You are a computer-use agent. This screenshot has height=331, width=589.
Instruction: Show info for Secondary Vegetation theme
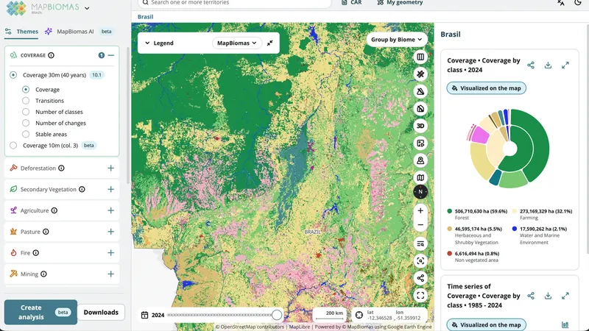point(82,190)
